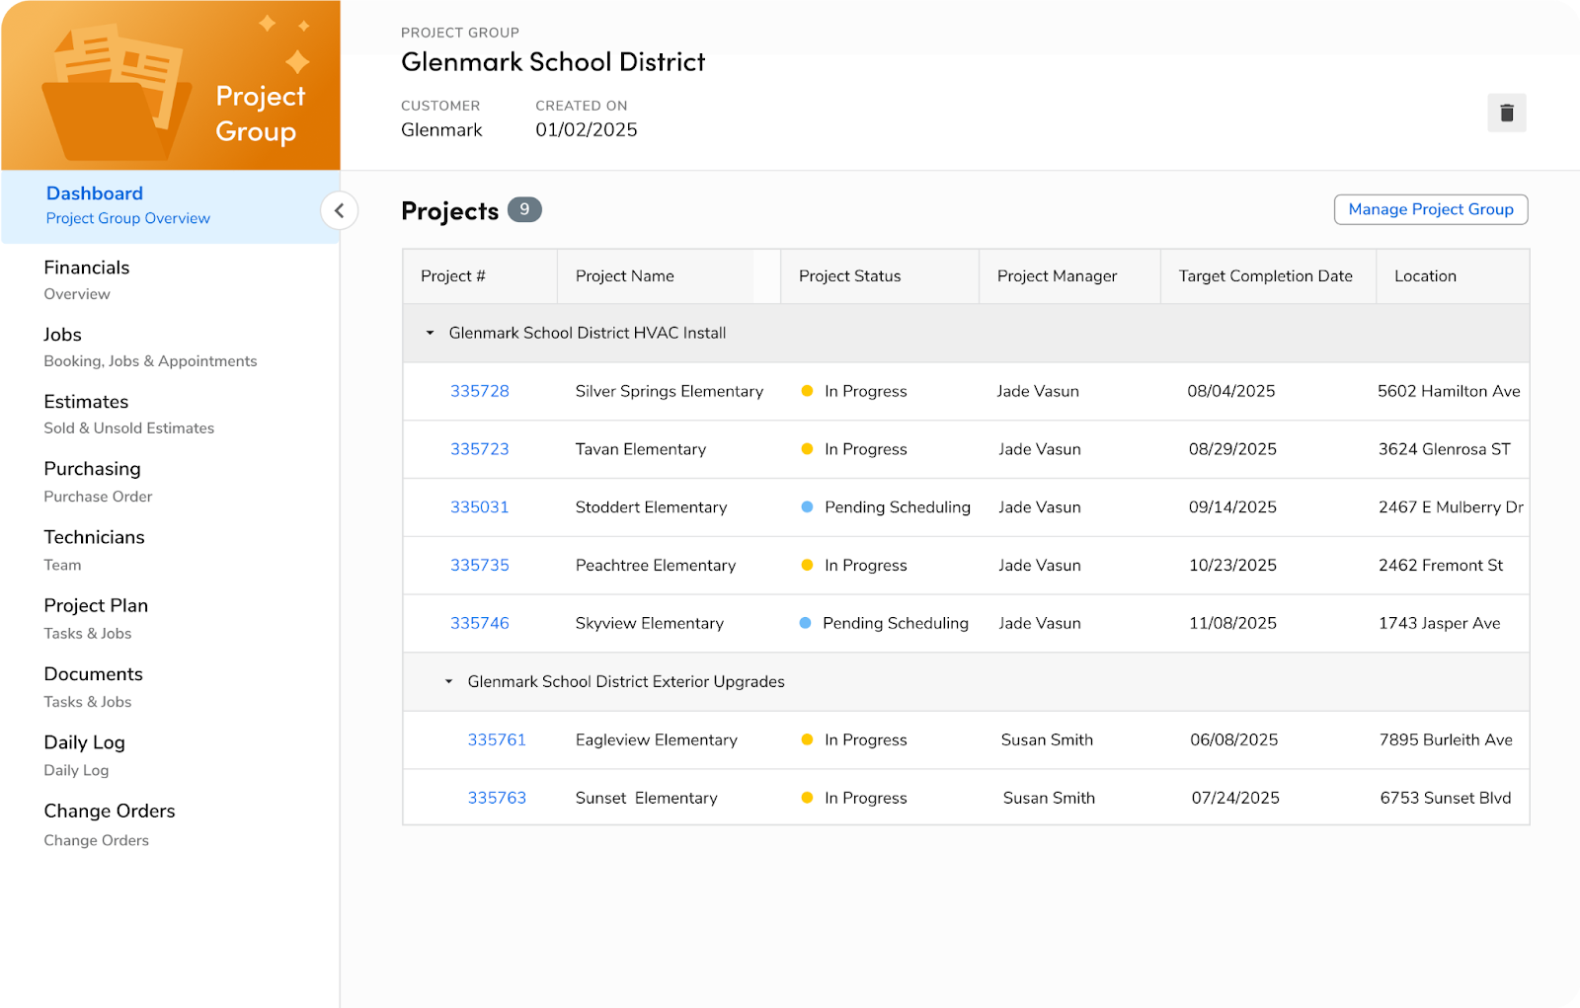Select Eagleview Elementary project name

click(x=657, y=740)
